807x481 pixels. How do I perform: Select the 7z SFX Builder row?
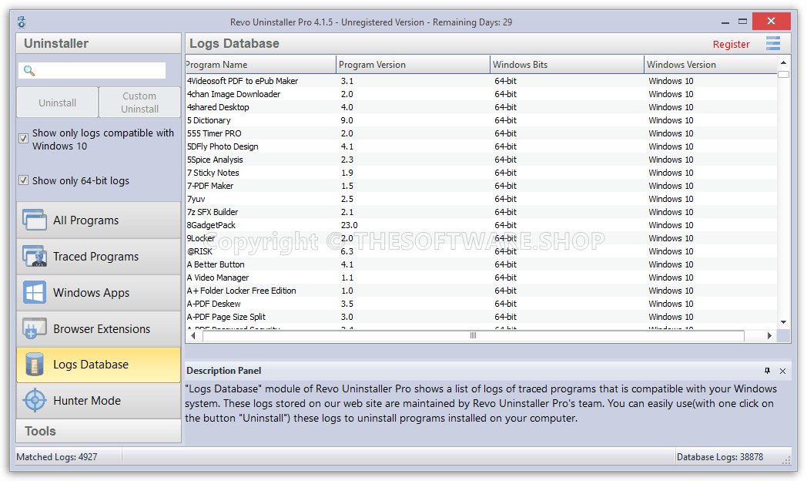click(481, 212)
